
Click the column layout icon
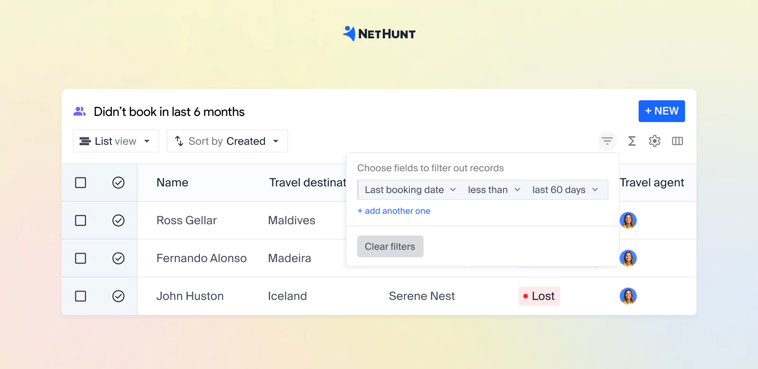(x=677, y=141)
